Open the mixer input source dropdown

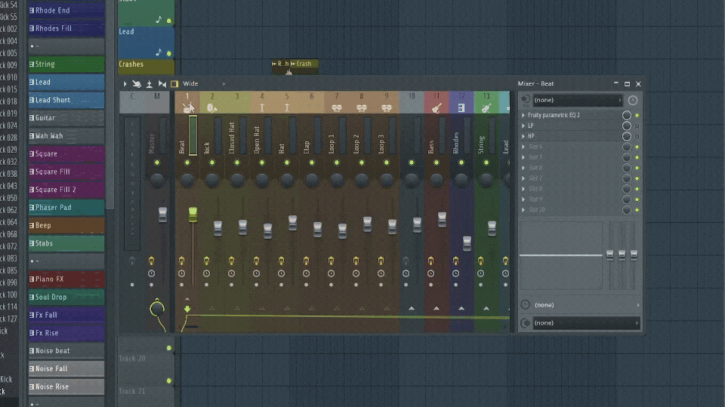577,100
